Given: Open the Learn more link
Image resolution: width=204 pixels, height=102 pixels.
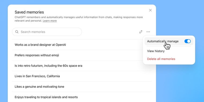Looking at the screenshot, I should [50, 21].
